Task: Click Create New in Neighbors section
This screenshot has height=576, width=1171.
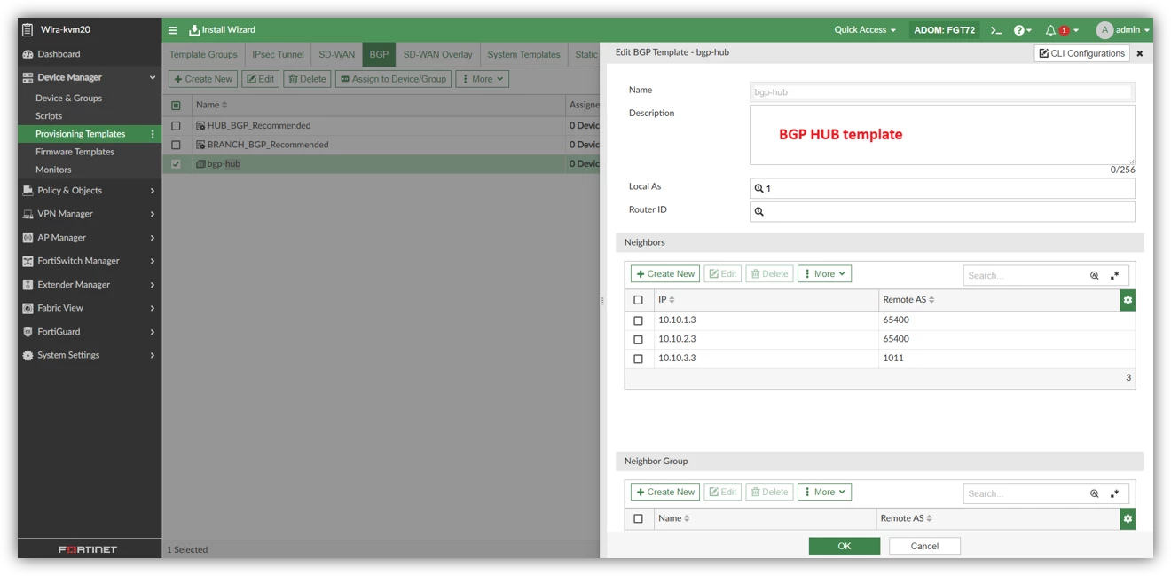Action: [x=665, y=274]
